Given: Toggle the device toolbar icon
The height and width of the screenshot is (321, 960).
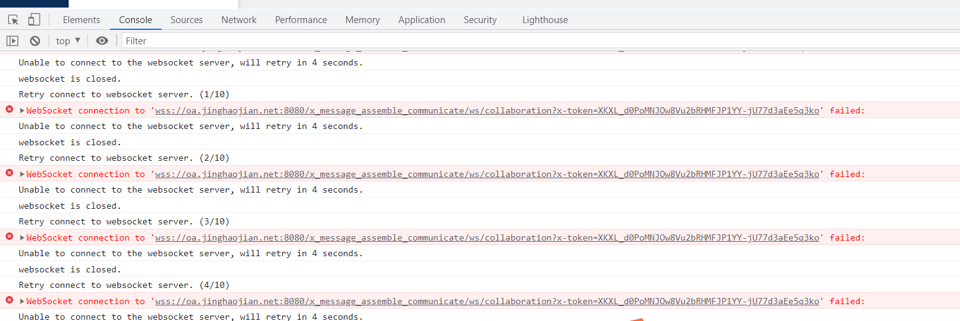Looking at the screenshot, I should tap(34, 20).
